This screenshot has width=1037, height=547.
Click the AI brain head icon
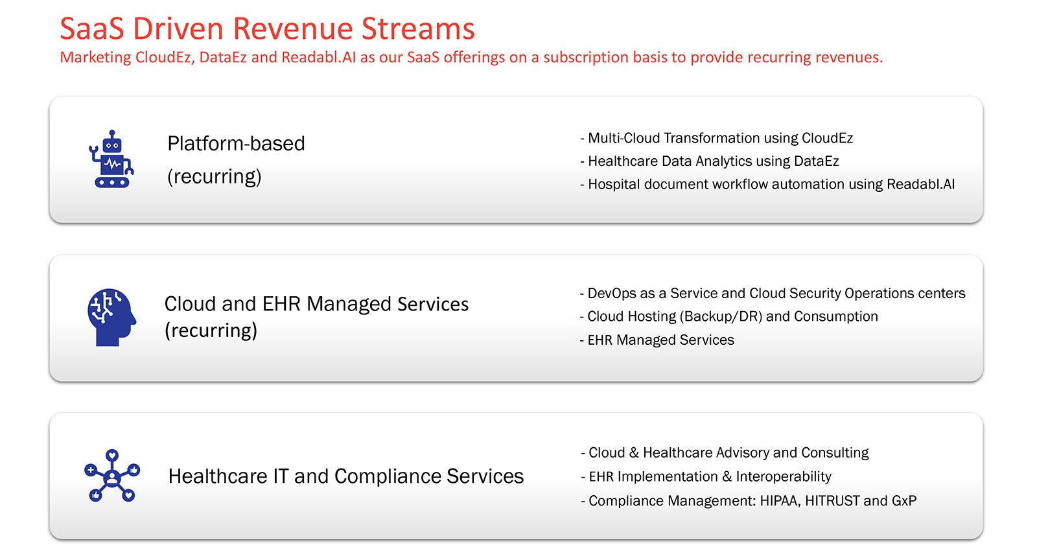click(111, 317)
